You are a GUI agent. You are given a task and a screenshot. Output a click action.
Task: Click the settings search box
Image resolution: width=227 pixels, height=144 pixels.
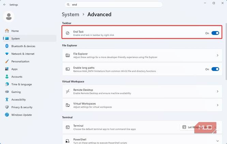pyautogui.click(x=113, y=4)
